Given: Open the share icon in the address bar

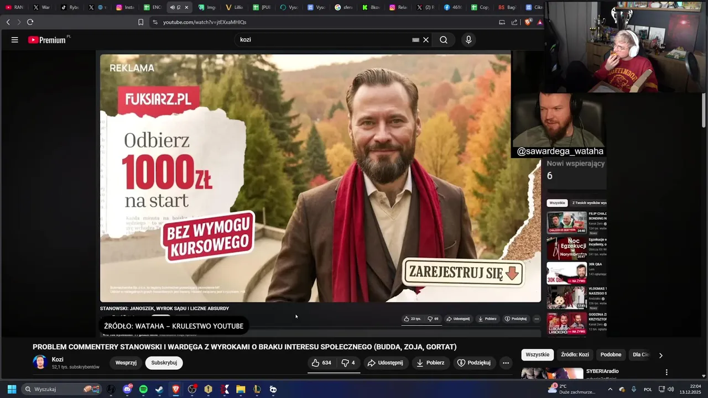Looking at the screenshot, I should pos(514,22).
